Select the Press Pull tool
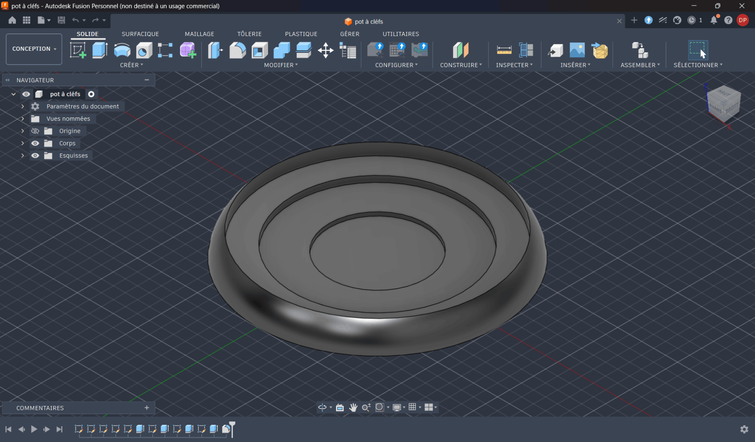755x442 pixels. pyautogui.click(x=216, y=50)
